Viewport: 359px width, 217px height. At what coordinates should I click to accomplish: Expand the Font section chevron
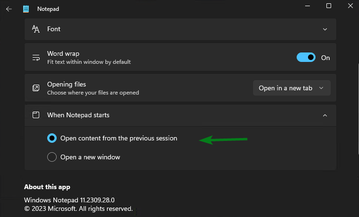coord(325,29)
